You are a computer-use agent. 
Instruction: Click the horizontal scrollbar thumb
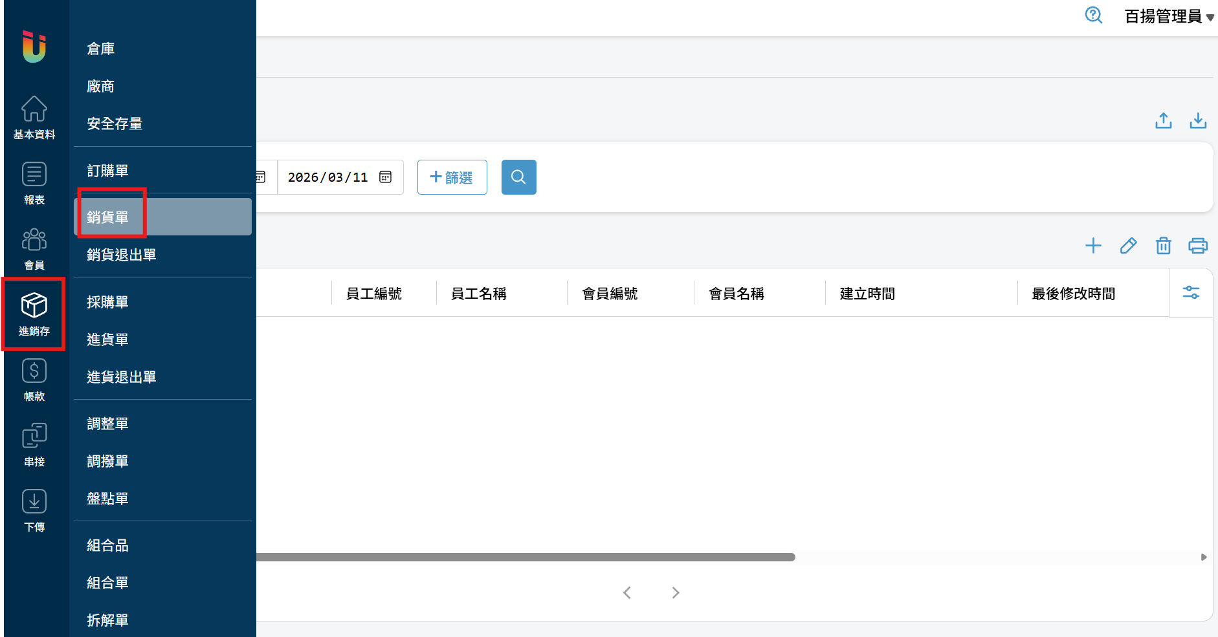[x=525, y=557]
